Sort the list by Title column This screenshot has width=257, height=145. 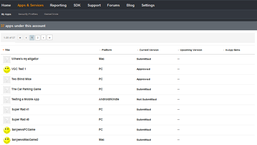point(7,50)
